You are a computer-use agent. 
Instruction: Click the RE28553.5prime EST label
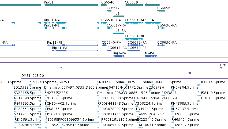pyautogui.click(x=28, y=109)
